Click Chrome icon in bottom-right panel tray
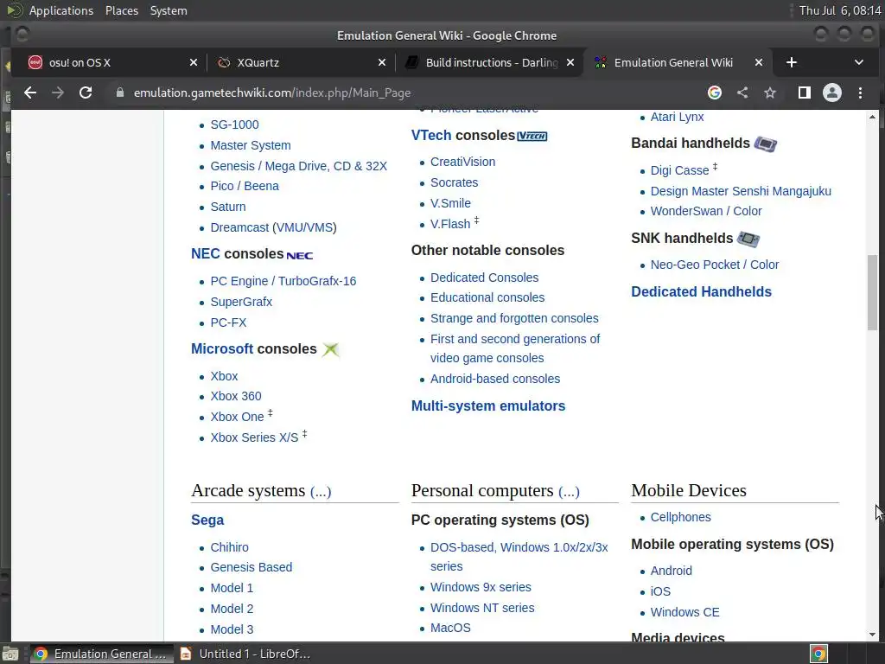The image size is (885, 664). click(819, 654)
